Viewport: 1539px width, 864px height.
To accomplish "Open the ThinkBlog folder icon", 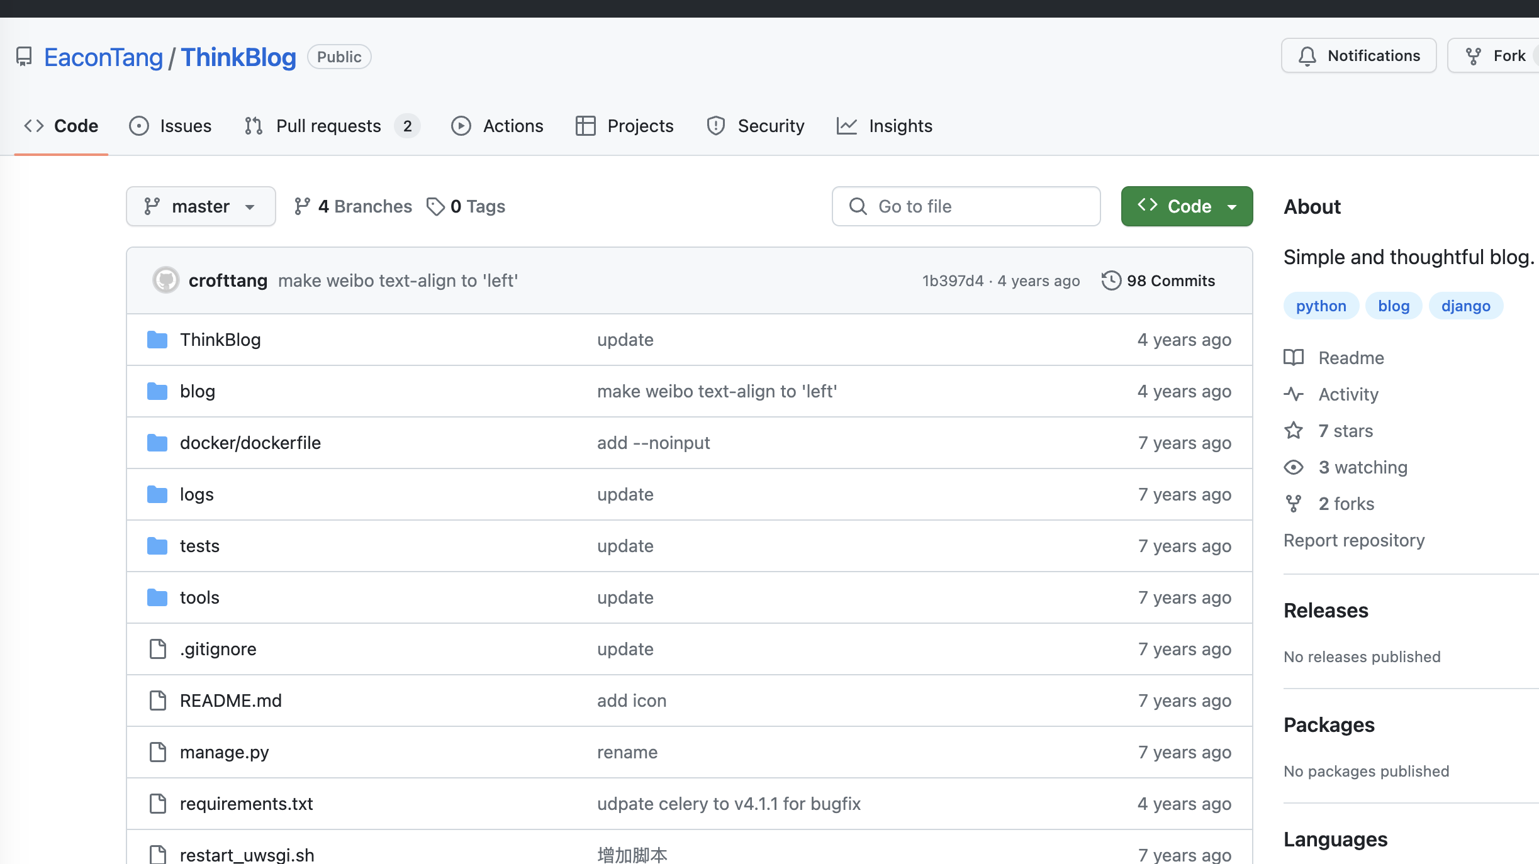I will (x=157, y=340).
